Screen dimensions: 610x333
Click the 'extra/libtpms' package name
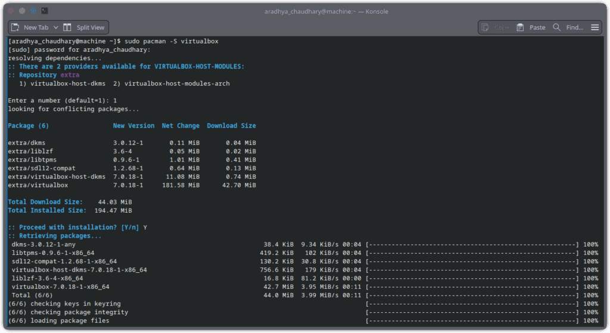coord(32,160)
